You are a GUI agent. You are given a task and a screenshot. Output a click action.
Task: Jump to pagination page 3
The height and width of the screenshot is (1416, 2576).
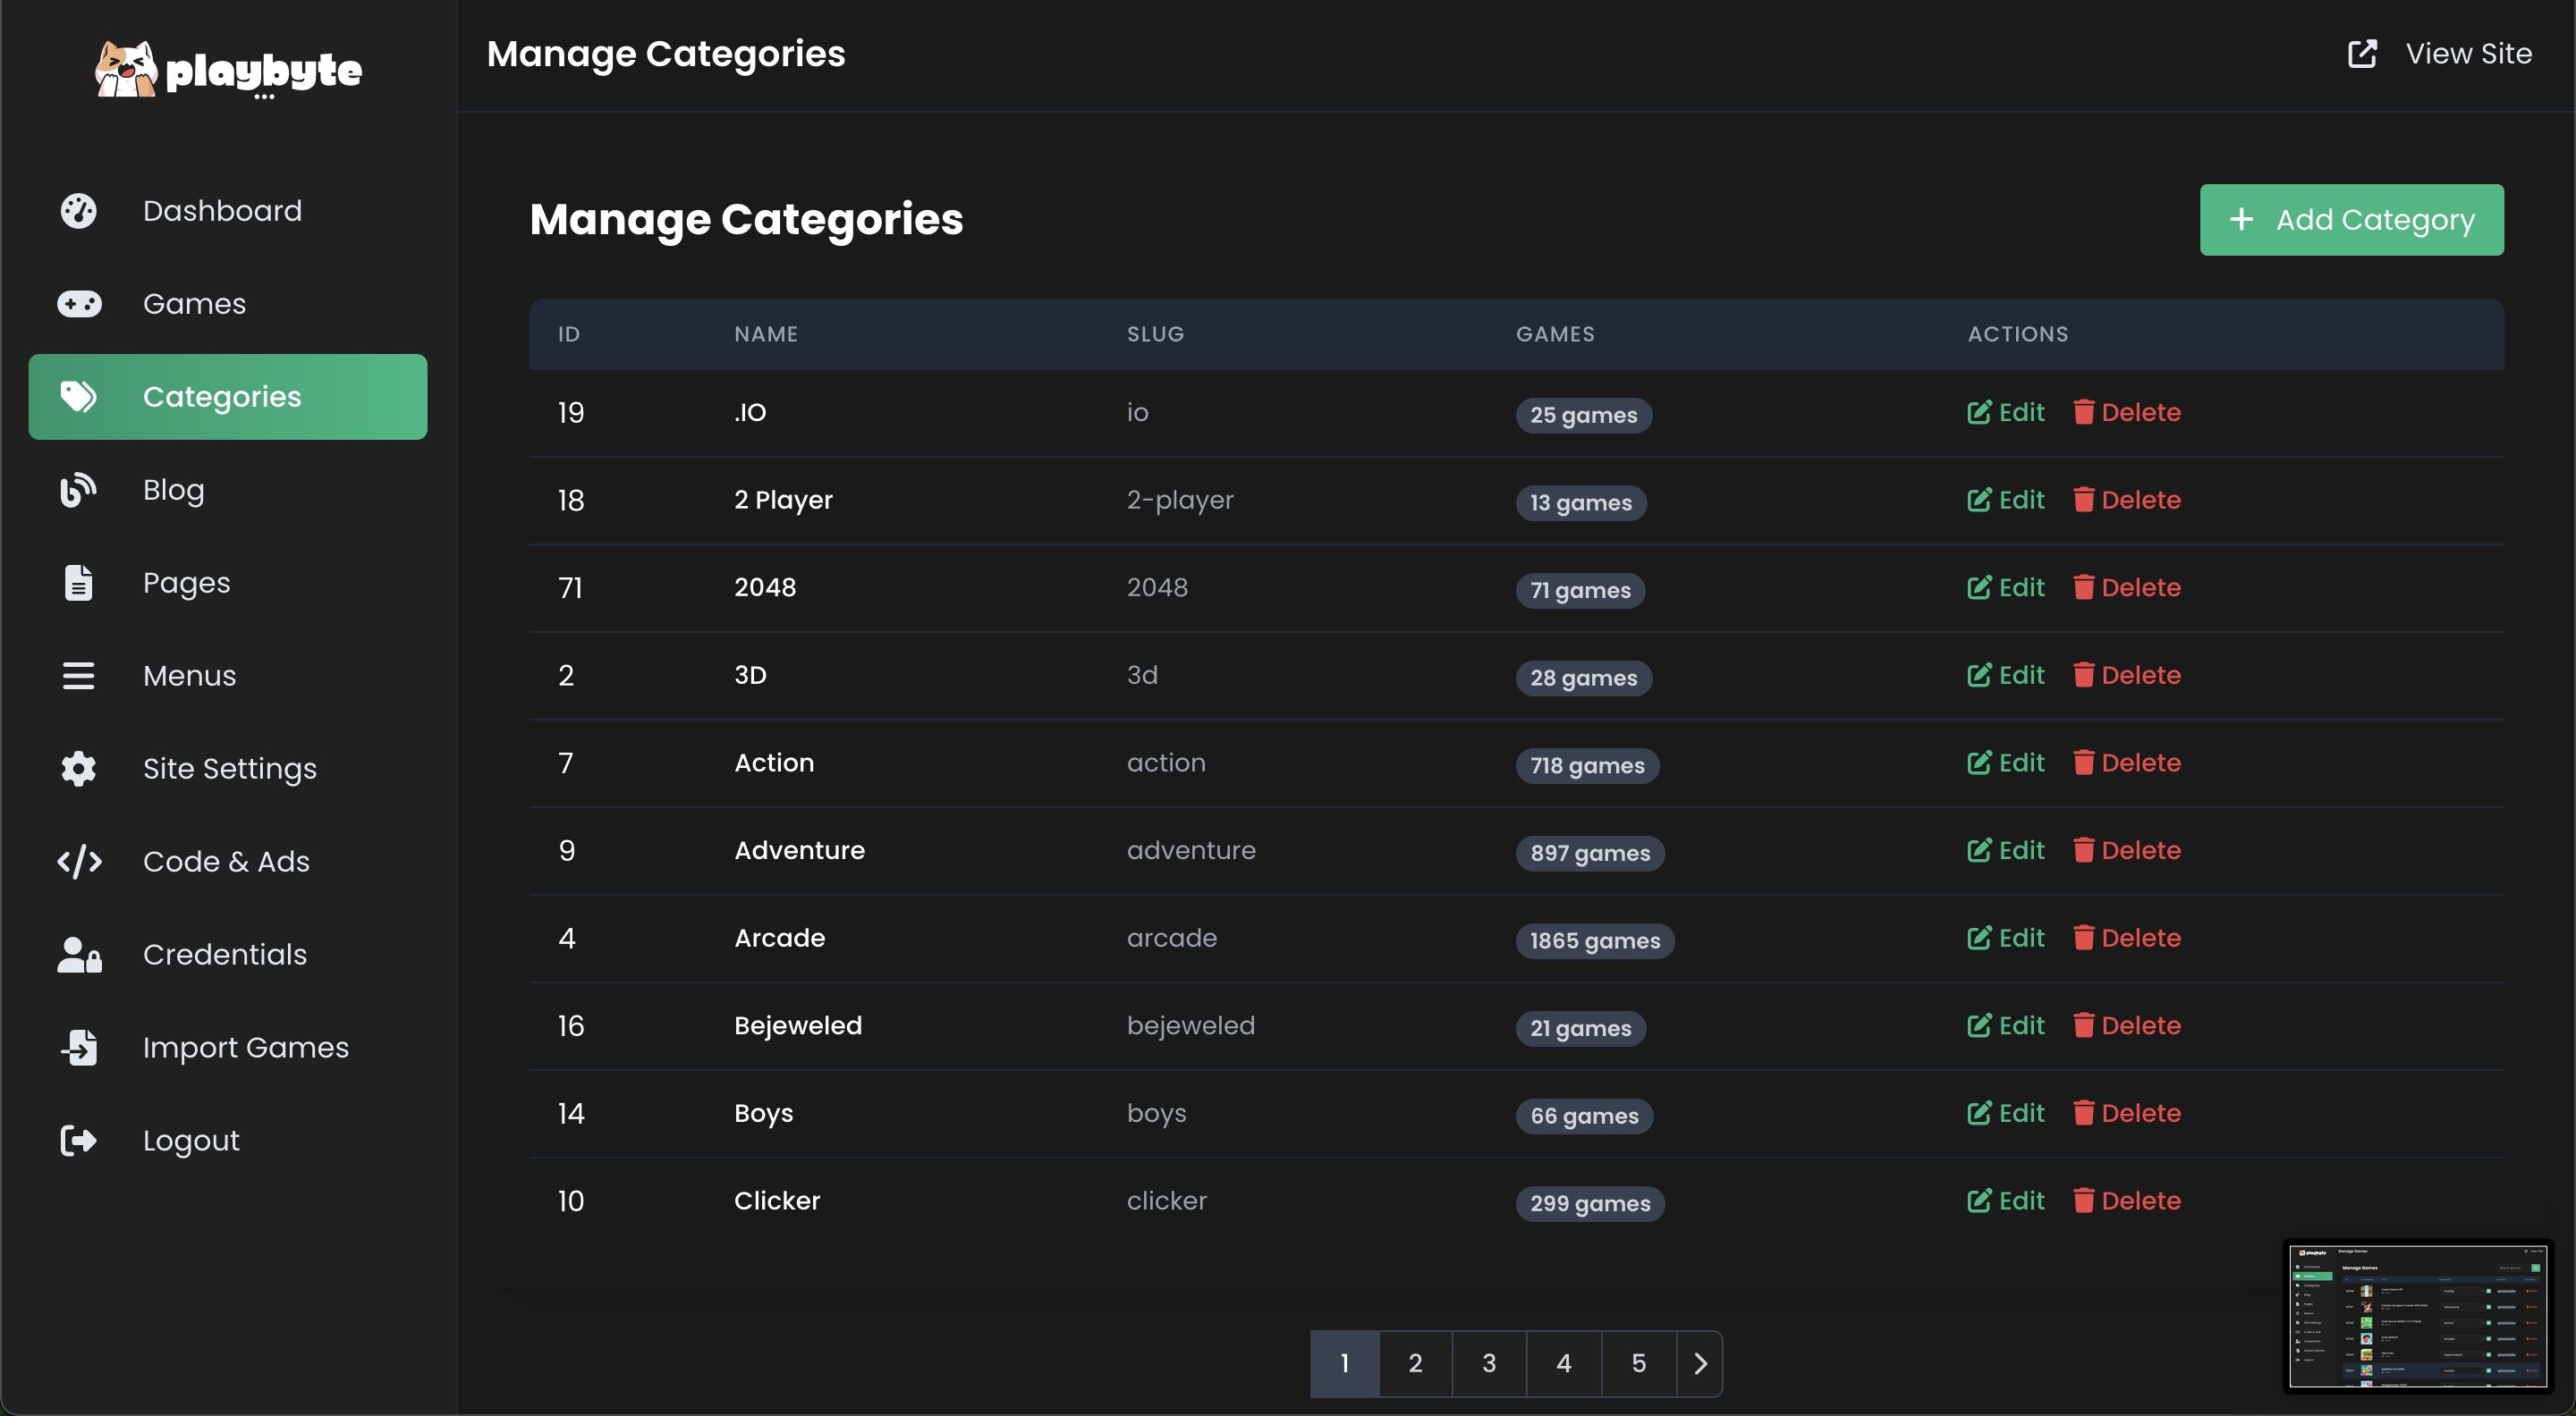[x=1489, y=1363]
